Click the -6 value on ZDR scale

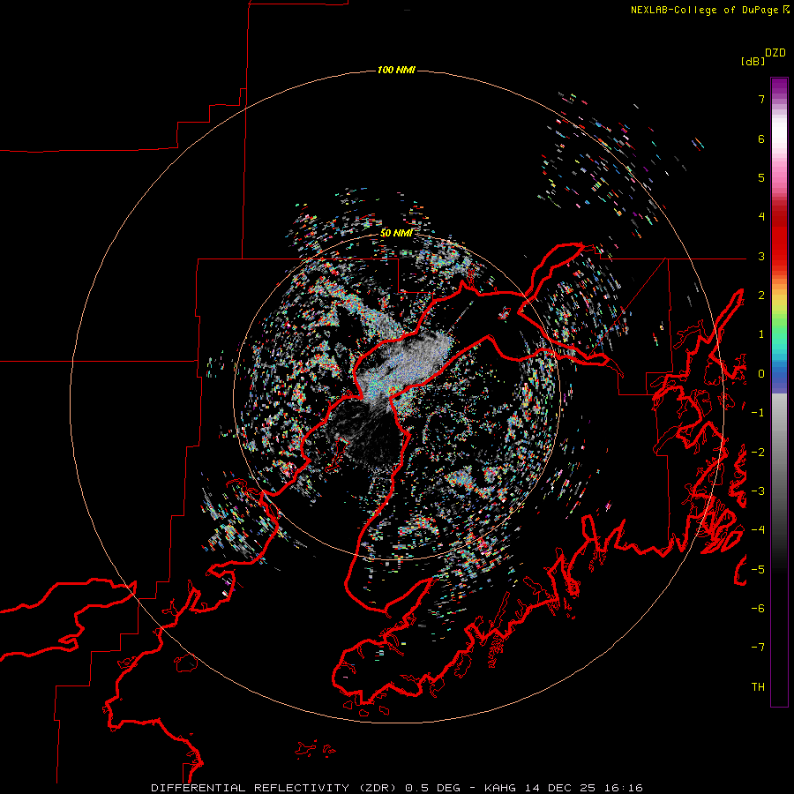758,608
